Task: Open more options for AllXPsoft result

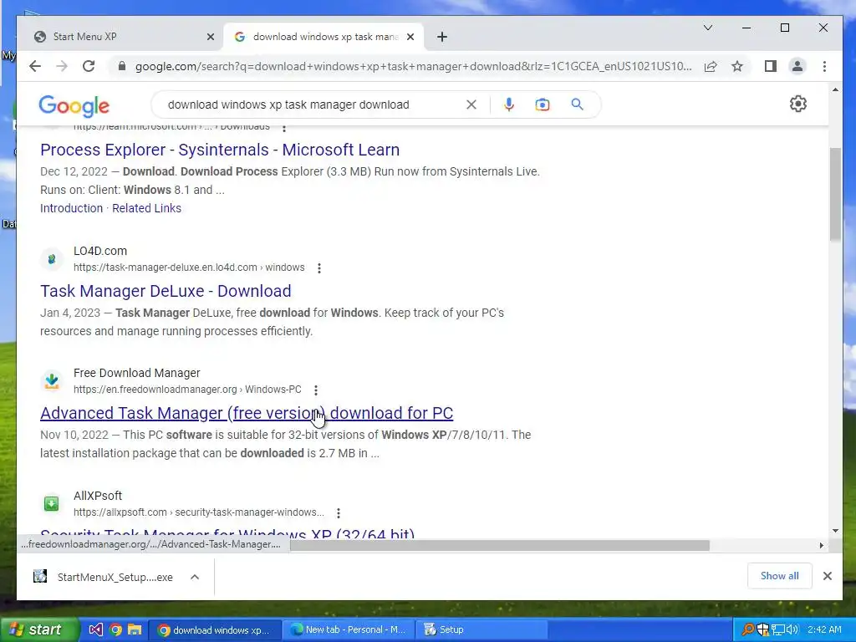Action: click(339, 513)
